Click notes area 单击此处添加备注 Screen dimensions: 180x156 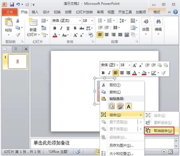point(52,143)
